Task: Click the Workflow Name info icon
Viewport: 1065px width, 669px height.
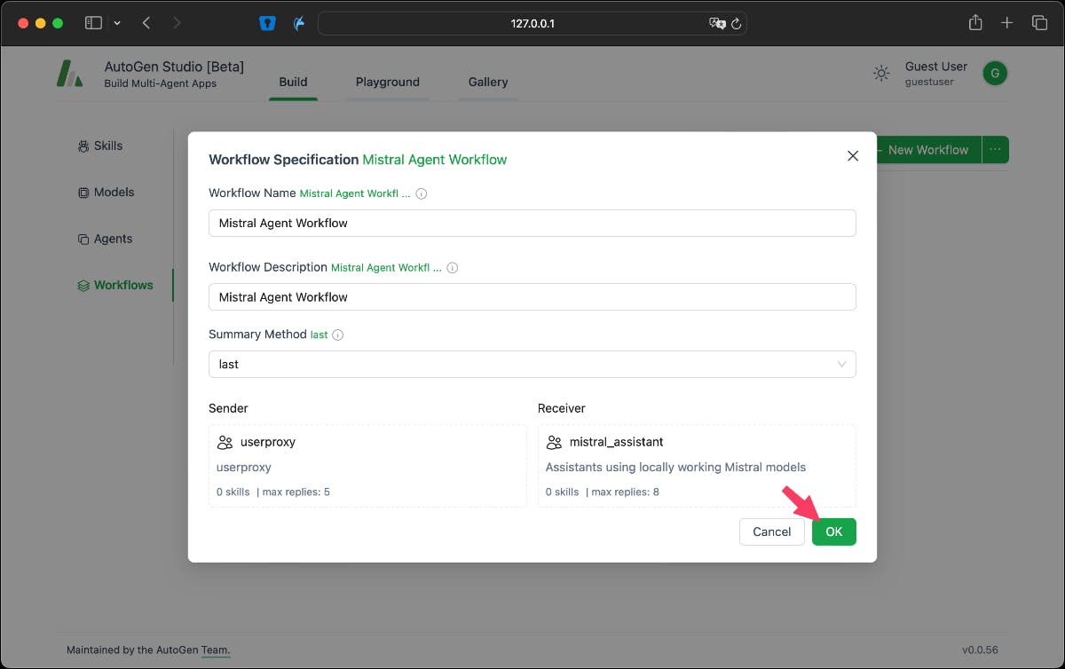Action: 422,193
